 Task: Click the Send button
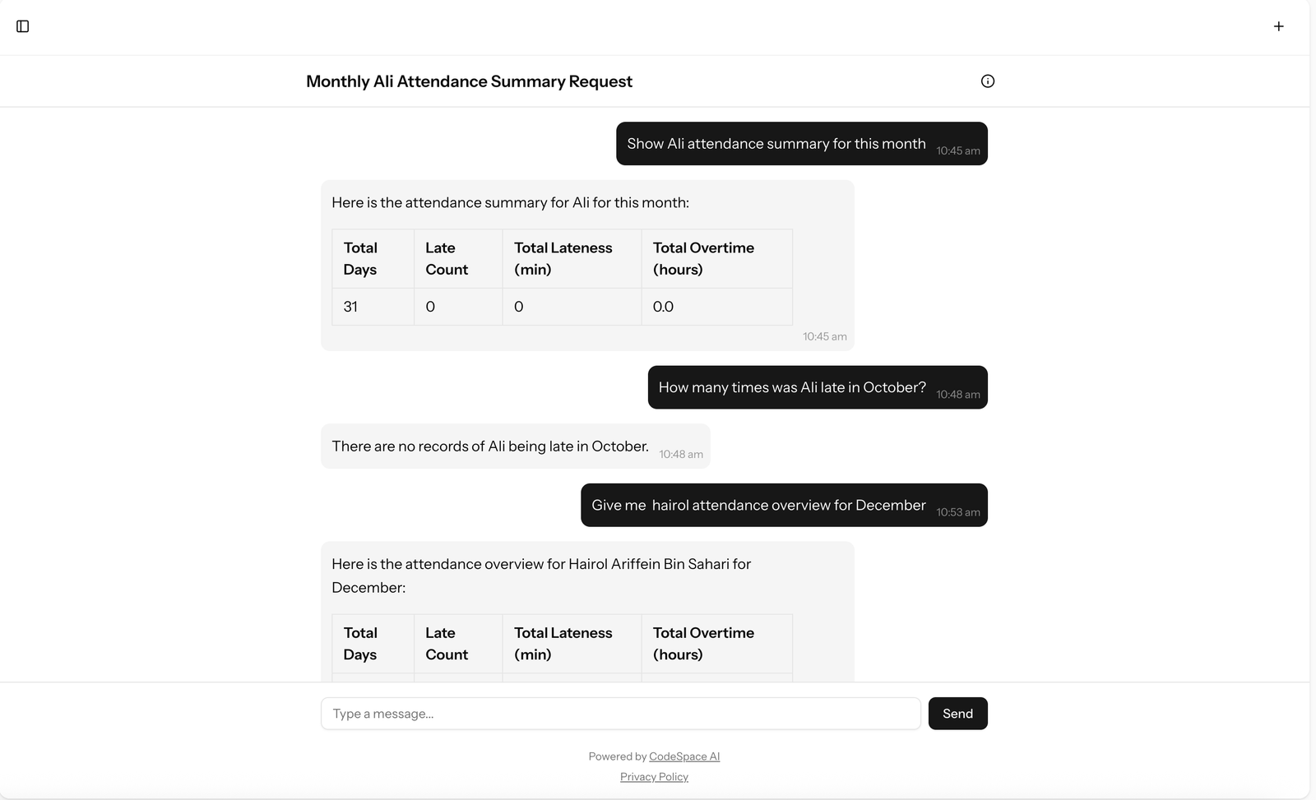tap(957, 714)
